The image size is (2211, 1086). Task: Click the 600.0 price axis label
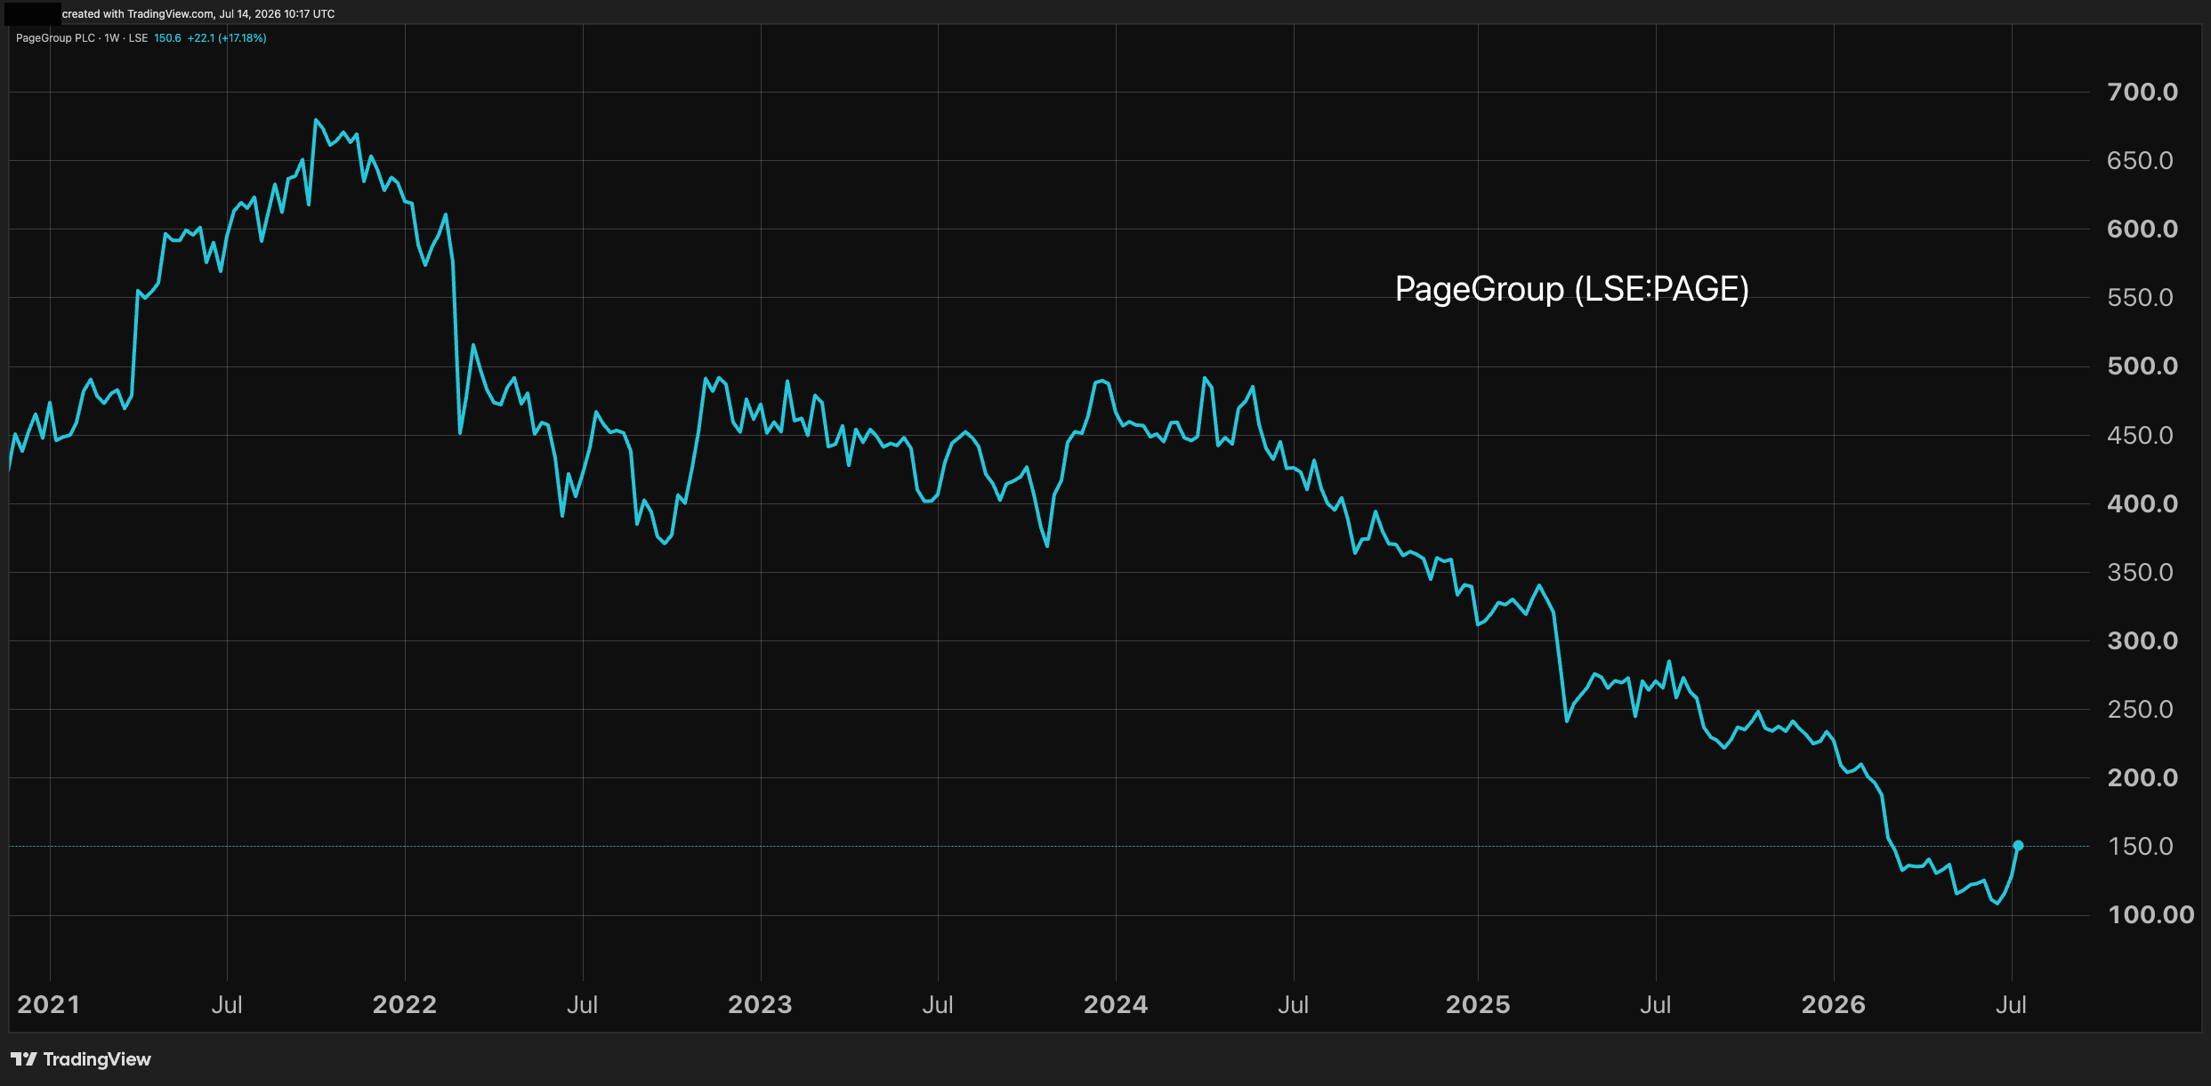pyautogui.click(x=2142, y=229)
